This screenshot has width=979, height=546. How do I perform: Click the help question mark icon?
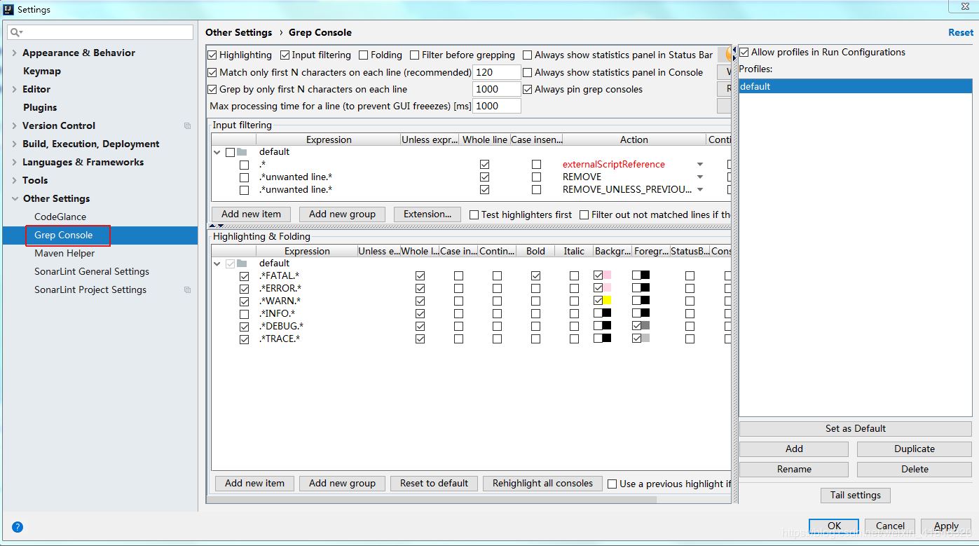tap(18, 527)
